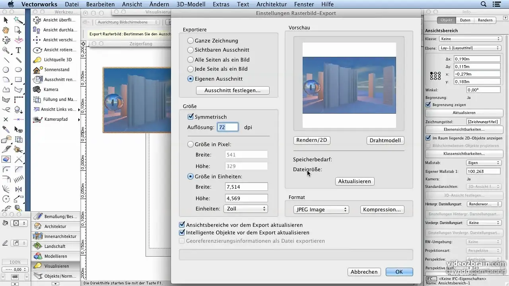Select the magic wand similar-object tool
The width and height of the screenshot is (509, 286).
(x=18, y=20)
